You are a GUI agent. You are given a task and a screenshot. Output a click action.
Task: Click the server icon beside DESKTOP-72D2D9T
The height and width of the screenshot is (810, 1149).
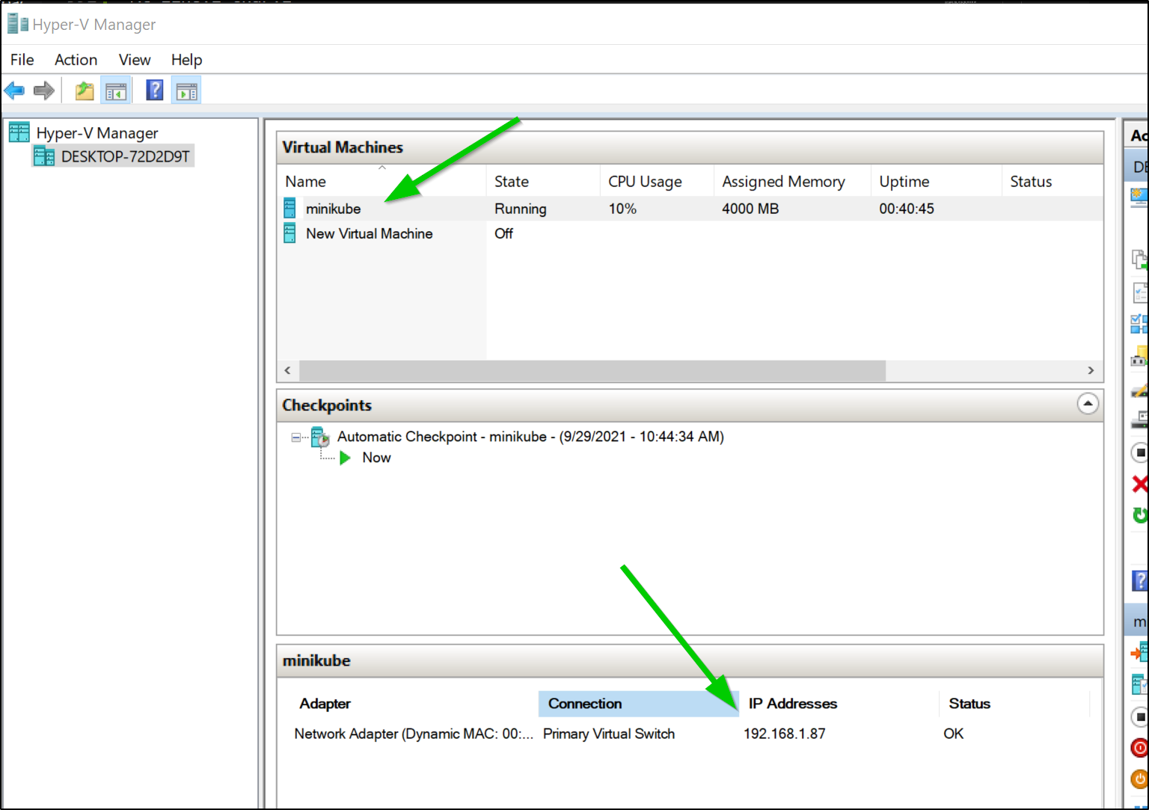click(44, 156)
